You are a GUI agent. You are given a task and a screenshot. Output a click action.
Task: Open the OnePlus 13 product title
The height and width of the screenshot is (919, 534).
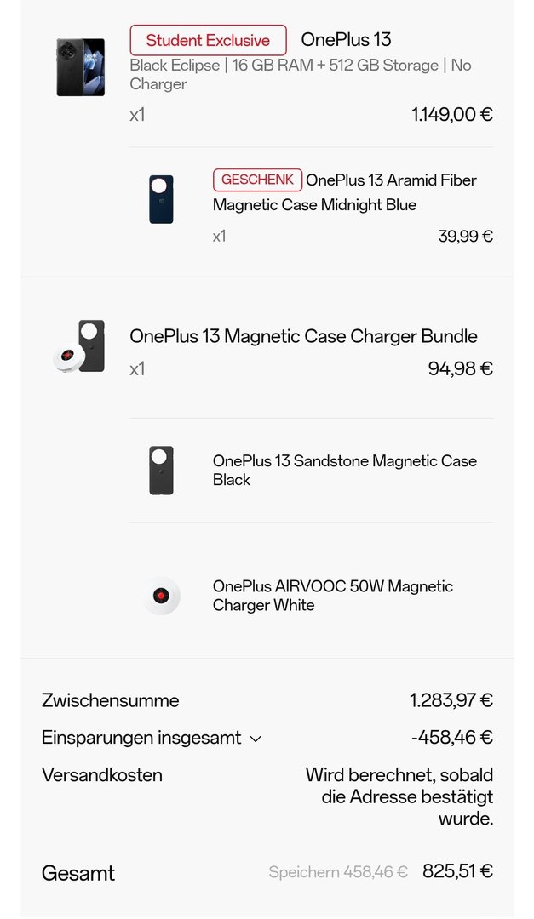[x=346, y=40]
